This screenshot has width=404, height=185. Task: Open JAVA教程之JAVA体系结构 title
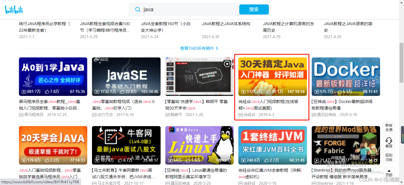click(x=226, y=24)
